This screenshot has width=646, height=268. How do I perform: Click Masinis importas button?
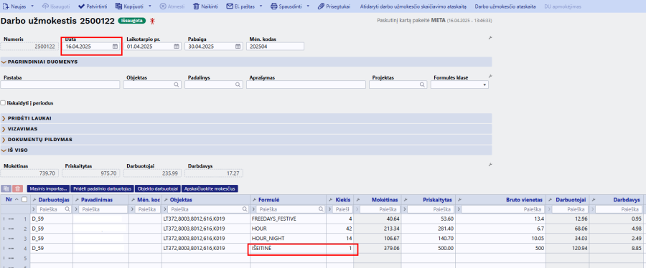(x=48, y=188)
